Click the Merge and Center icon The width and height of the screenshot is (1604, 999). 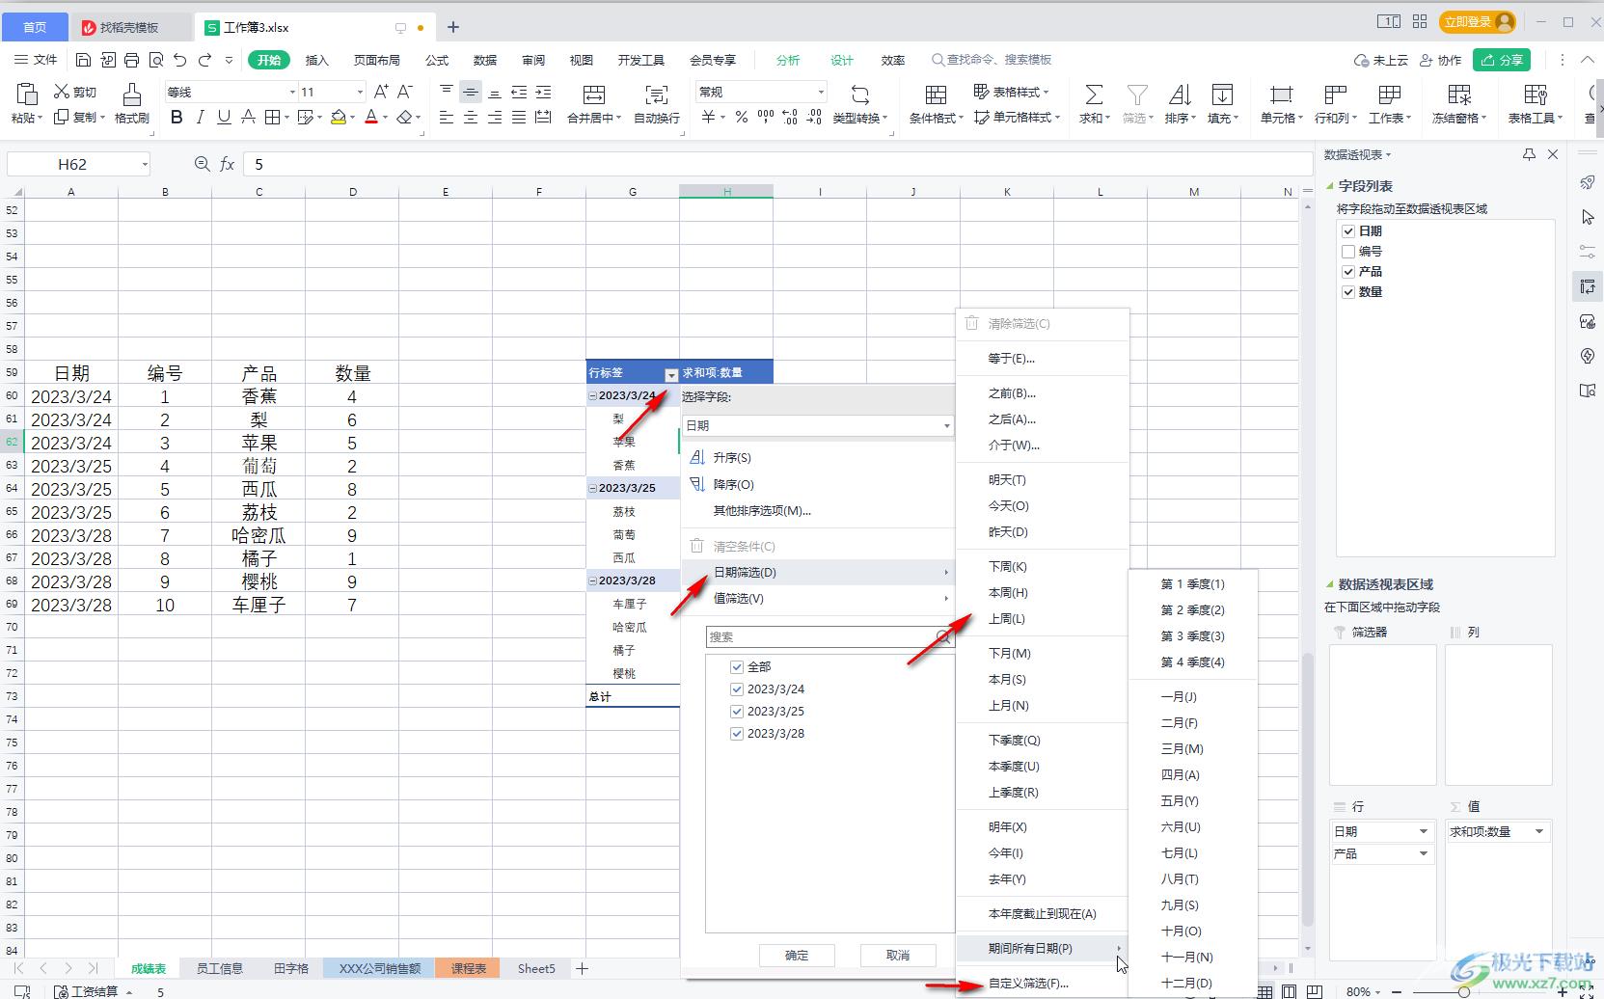[x=595, y=94]
